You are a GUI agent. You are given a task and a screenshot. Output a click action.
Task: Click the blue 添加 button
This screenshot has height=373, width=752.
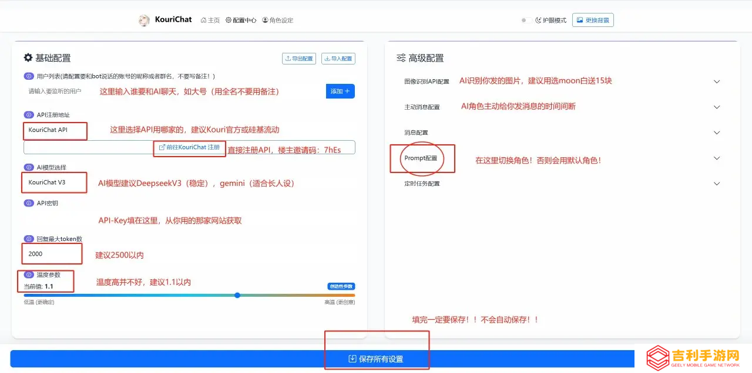(x=340, y=91)
